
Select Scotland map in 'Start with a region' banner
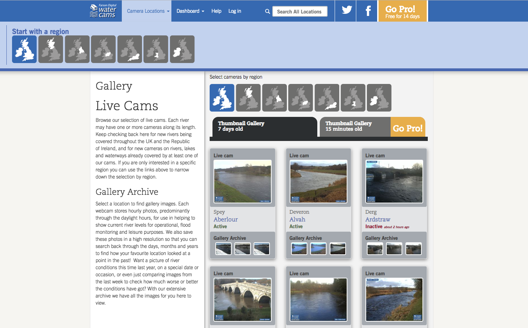tap(51, 49)
